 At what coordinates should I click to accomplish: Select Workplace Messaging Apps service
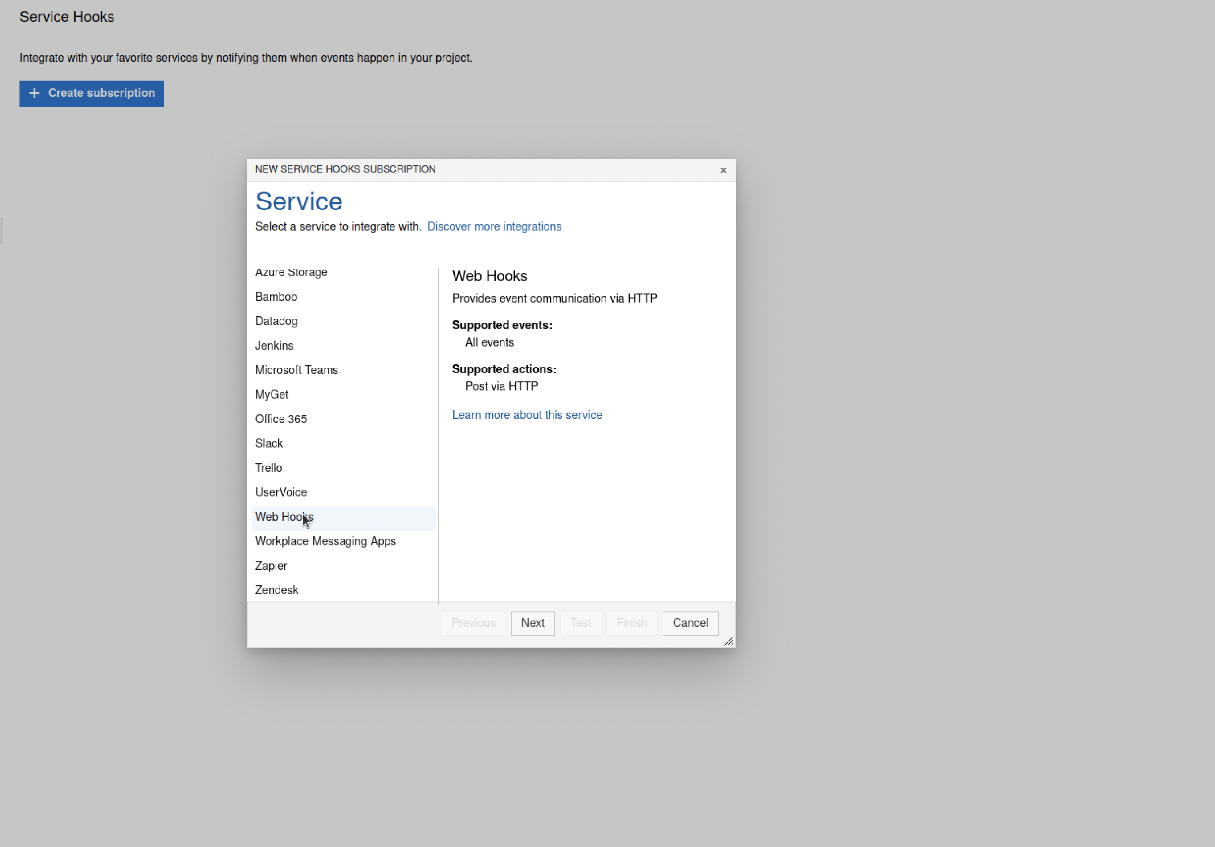pyautogui.click(x=344, y=542)
